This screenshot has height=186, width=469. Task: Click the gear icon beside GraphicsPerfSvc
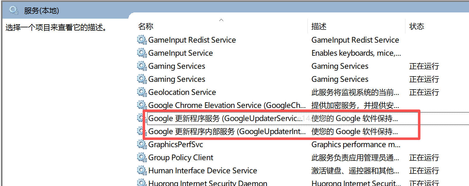[x=142, y=144]
